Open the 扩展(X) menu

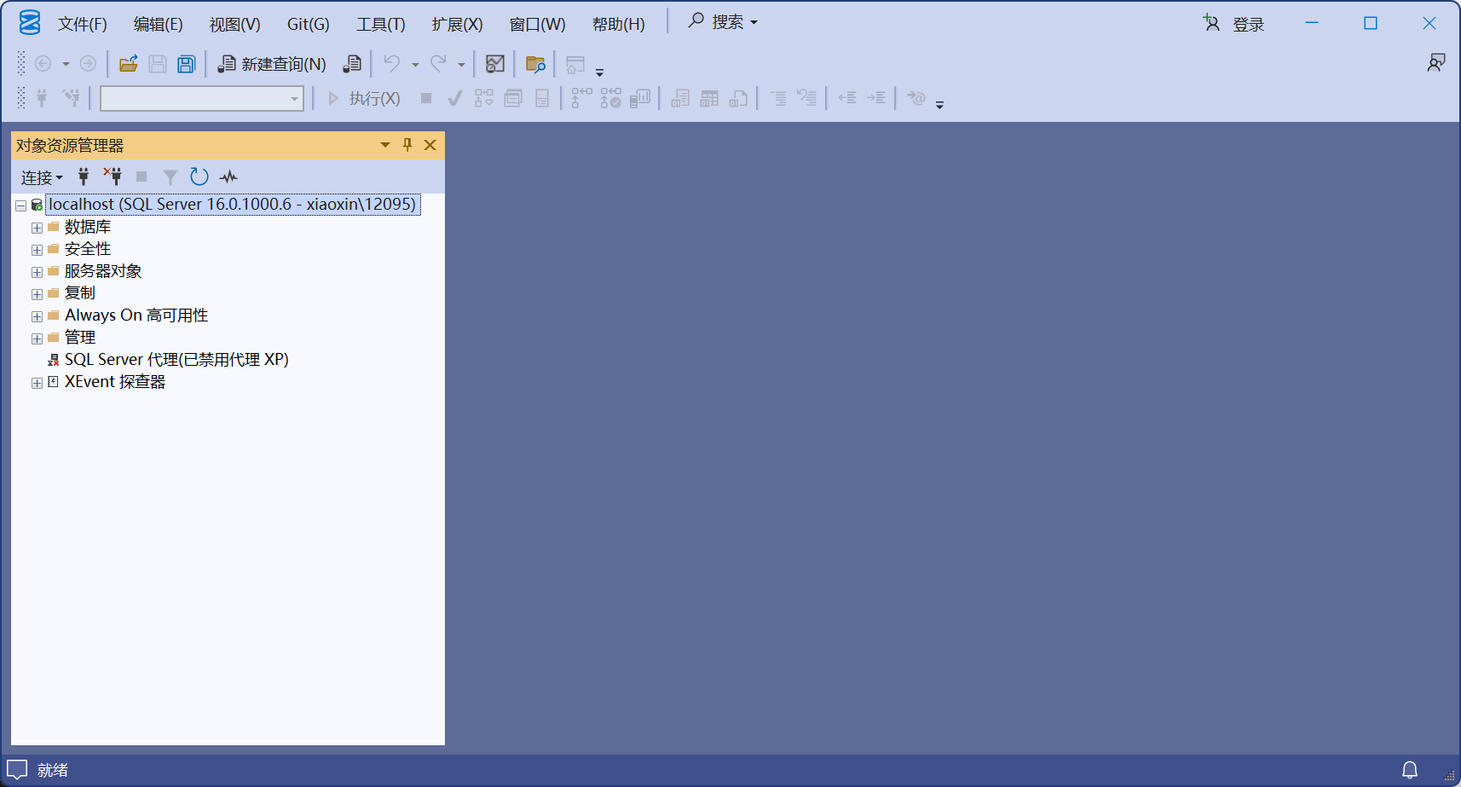[x=458, y=24]
